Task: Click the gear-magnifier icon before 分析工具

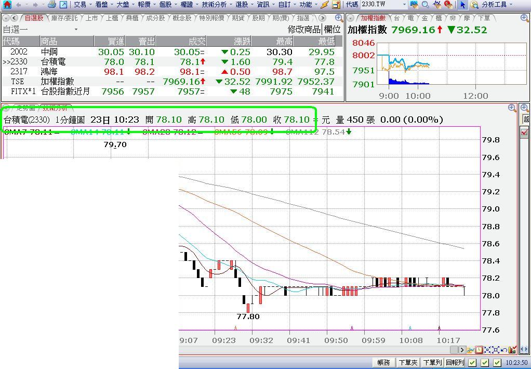Action: coord(474,4)
